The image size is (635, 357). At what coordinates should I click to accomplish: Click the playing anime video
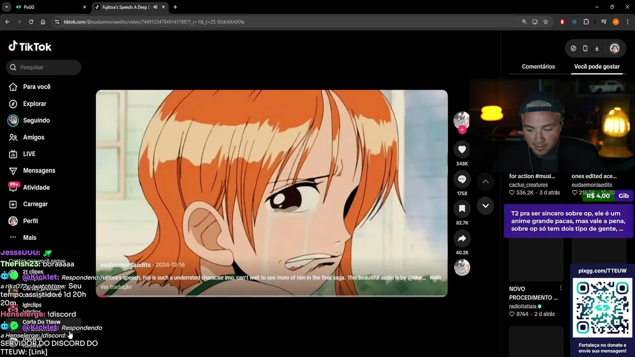coord(272,193)
